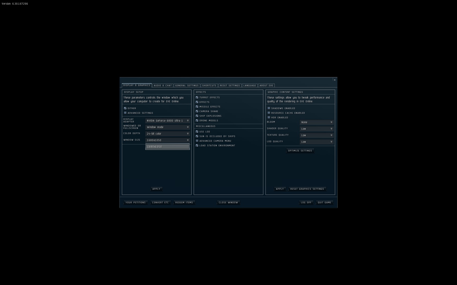
Task: Click the Optimize Settings button
Action: (300, 151)
